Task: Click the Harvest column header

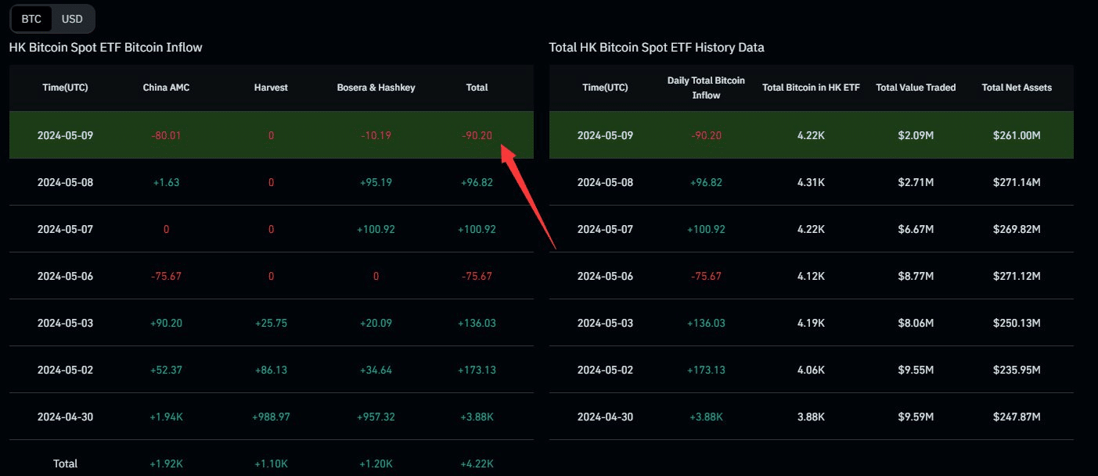Action: pos(271,88)
